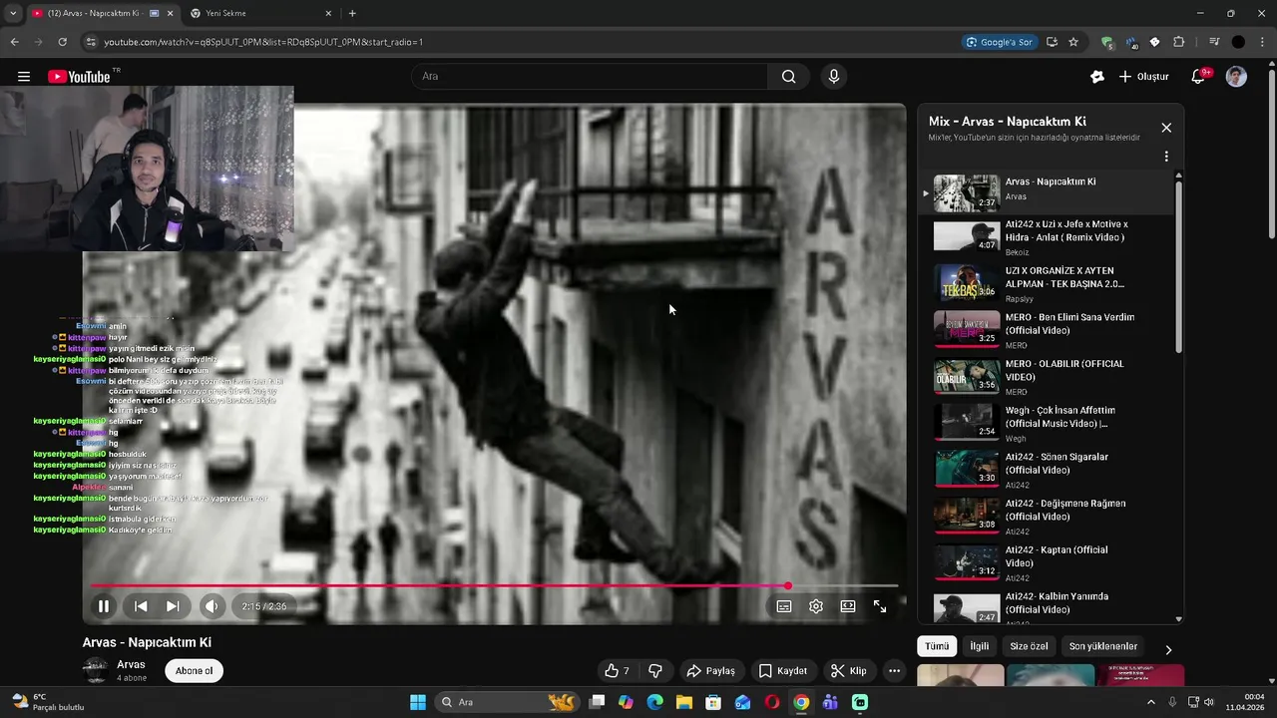Open the Arvas channel avatar

[x=96, y=670]
